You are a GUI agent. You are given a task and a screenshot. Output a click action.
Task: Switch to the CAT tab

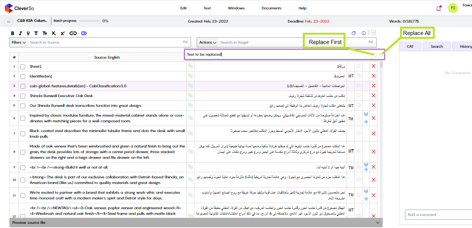click(410, 46)
